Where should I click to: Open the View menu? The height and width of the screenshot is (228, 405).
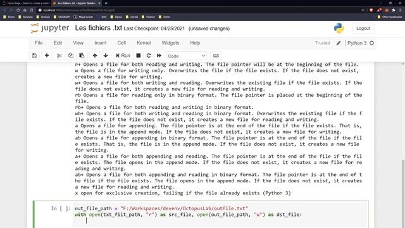[x=78, y=43]
